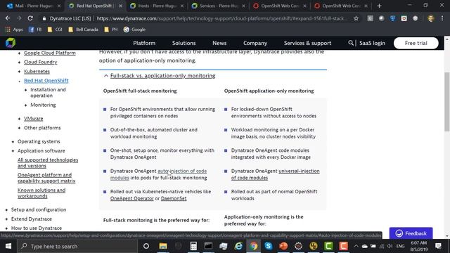
Task: Click the SaaS login link
Action: coord(372,43)
